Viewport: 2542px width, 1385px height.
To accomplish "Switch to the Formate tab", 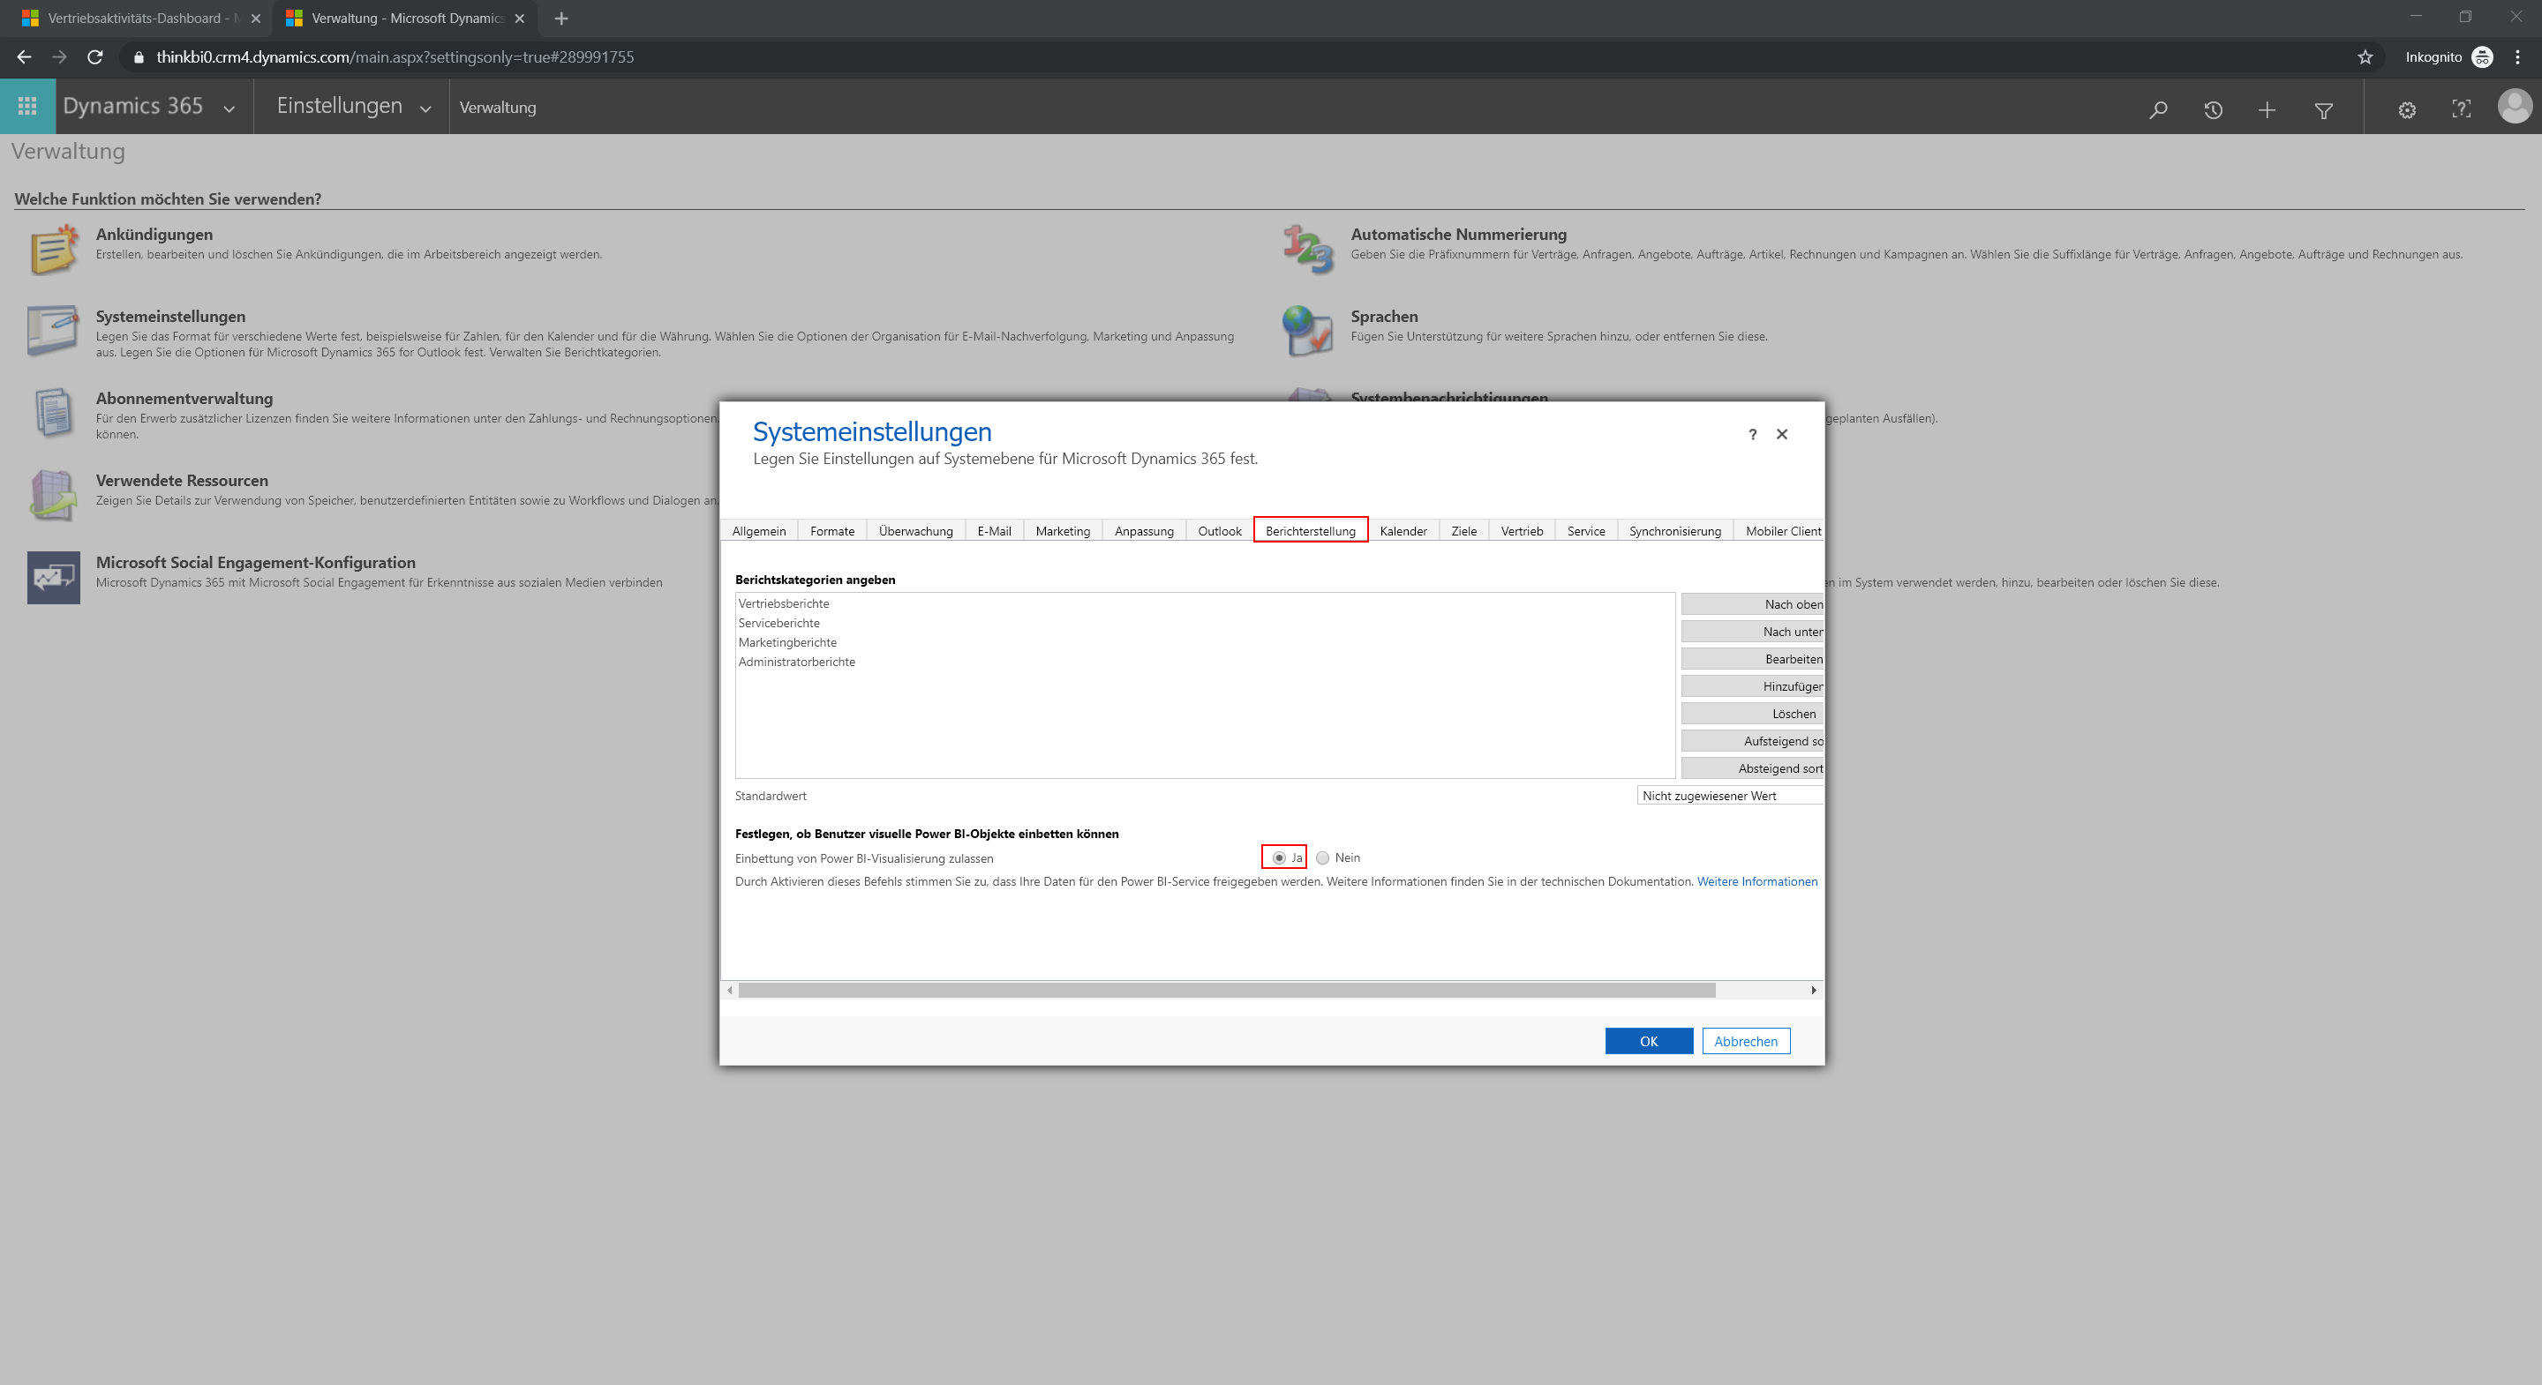I will click(831, 531).
